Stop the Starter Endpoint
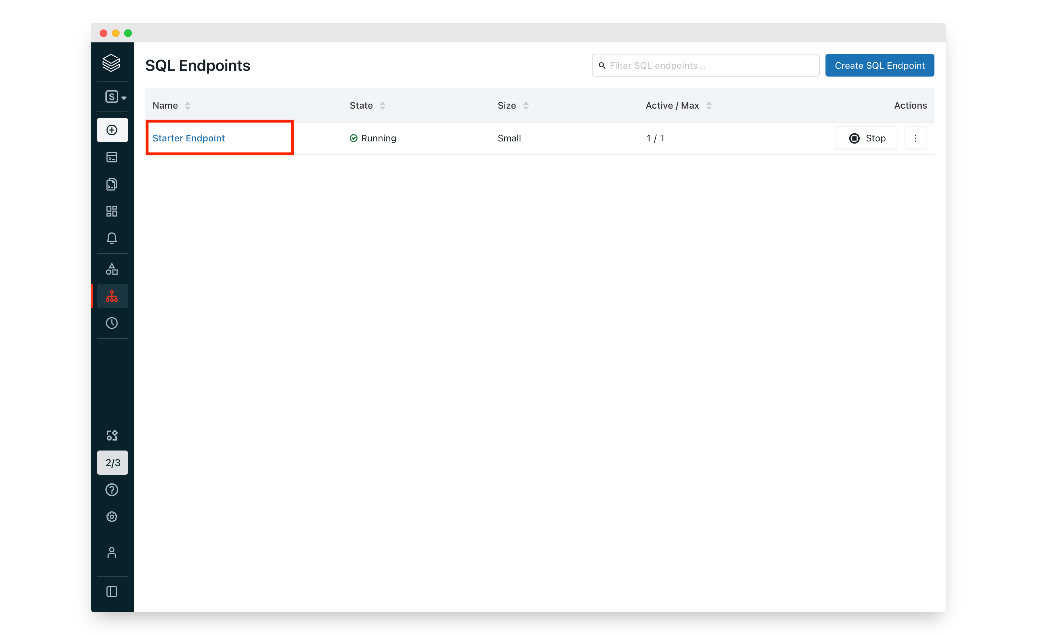 click(866, 138)
